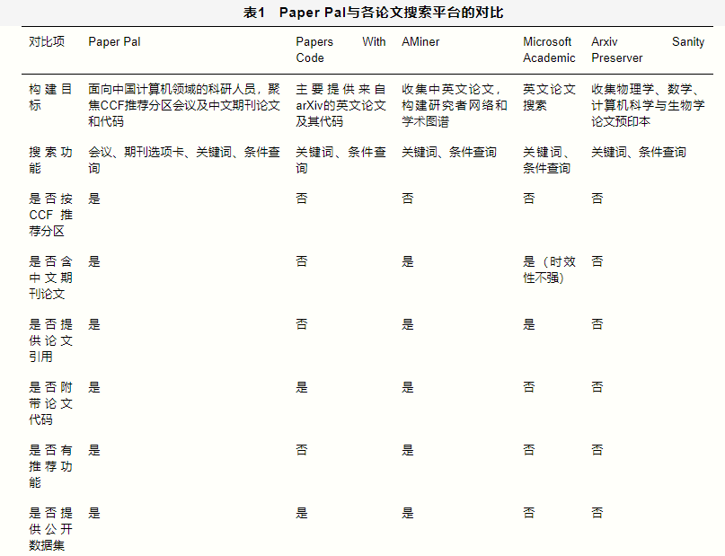Click the 'Paper Pal' column header
This screenshot has height=556, width=725.
pos(114,41)
